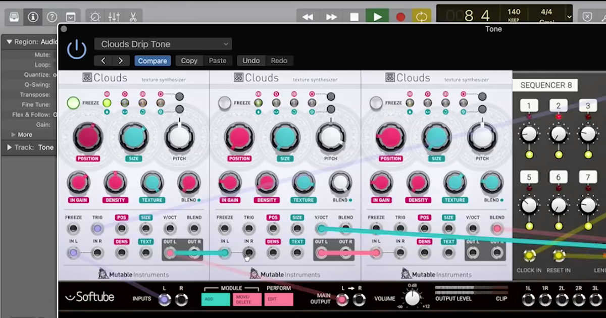Click the MAIN OUTPUT L jack

pos(342,300)
